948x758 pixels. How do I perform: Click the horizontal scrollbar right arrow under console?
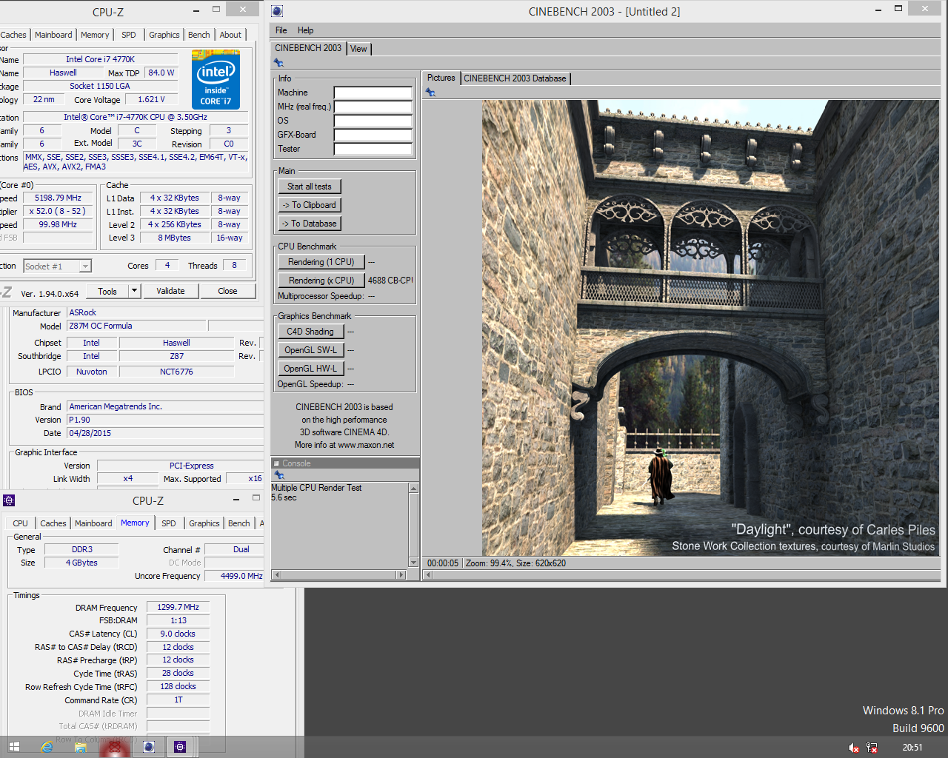tap(401, 574)
